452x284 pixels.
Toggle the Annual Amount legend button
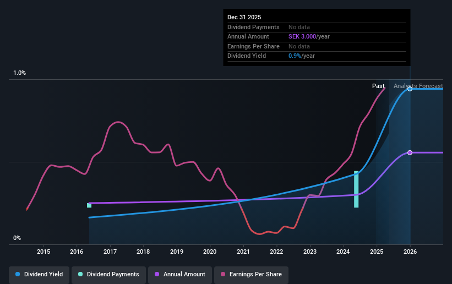point(180,275)
